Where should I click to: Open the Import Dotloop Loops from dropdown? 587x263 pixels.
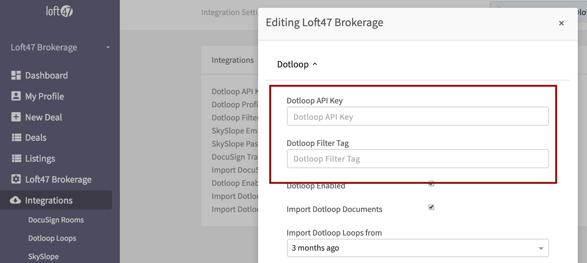pyautogui.click(x=418, y=248)
